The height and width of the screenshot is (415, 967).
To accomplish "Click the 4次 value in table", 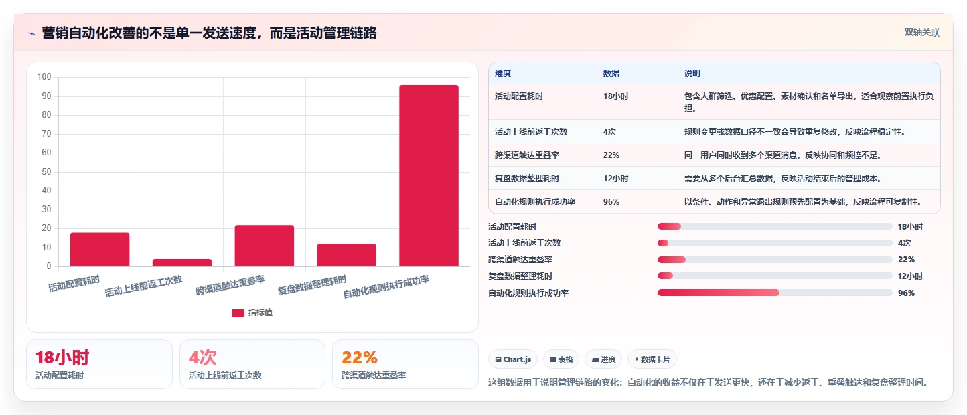I will click(609, 132).
